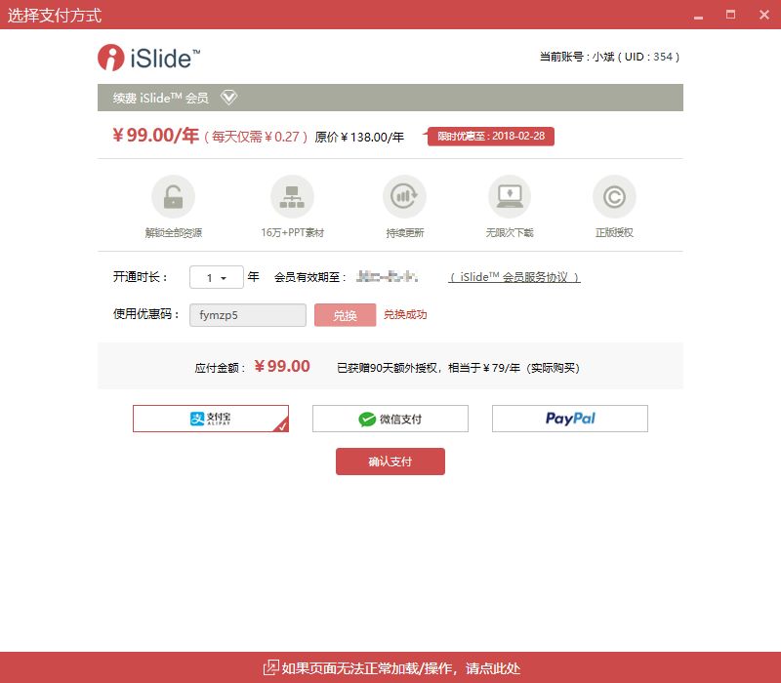Screen dimensions: 781x683
Task: Click the unlimited download laptop icon
Action: 510,197
